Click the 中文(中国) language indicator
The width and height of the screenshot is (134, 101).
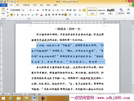tap(32, 94)
